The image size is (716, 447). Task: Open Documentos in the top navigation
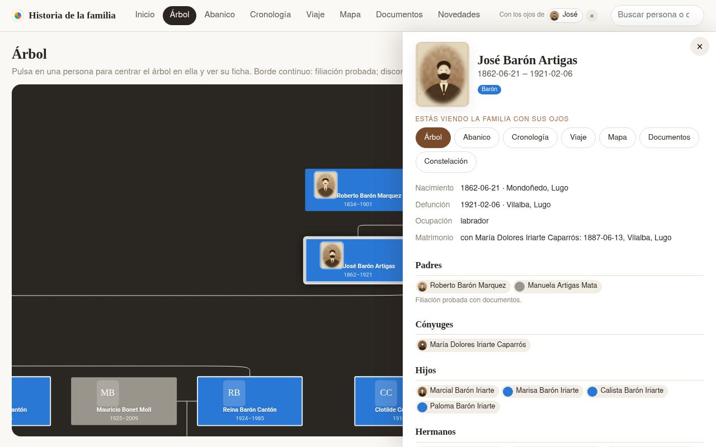coord(399,15)
